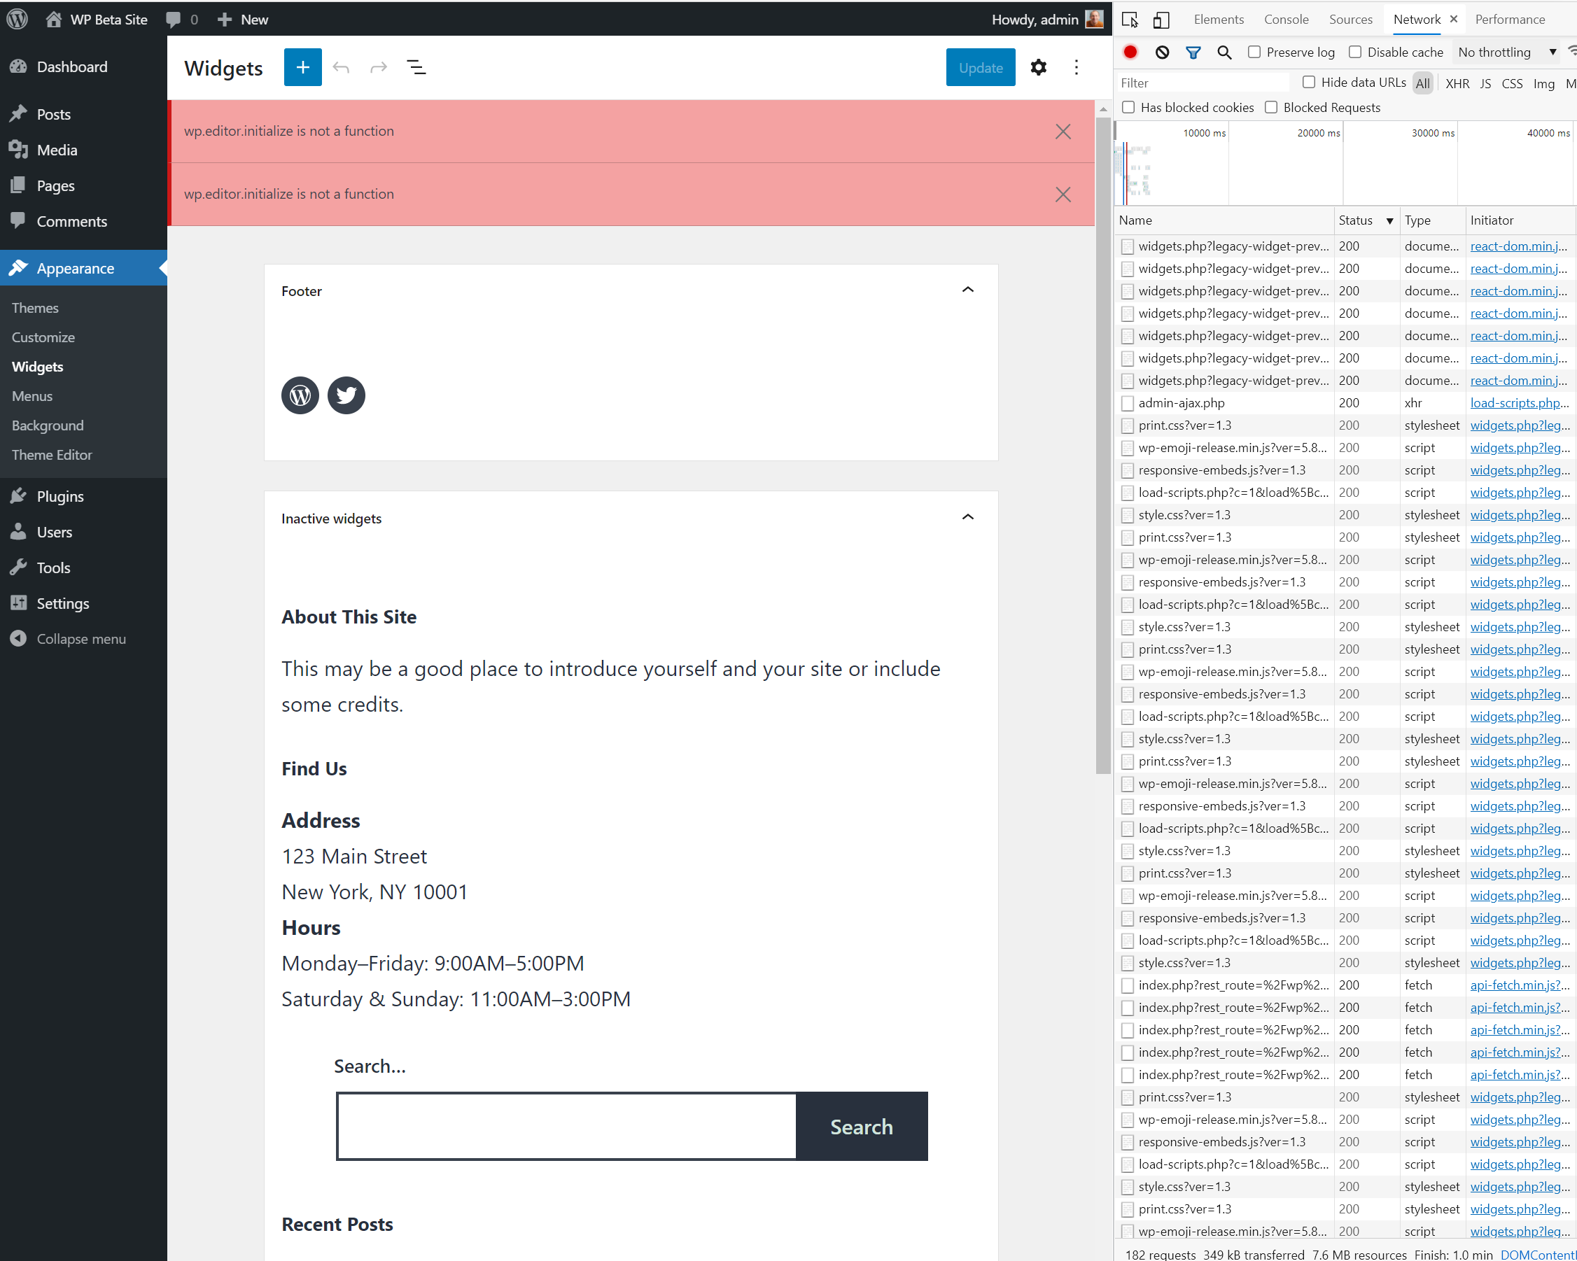The width and height of the screenshot is (1577, 1261).
Task: Open the widgets editor settings gear
Action: click(1038, 66)
